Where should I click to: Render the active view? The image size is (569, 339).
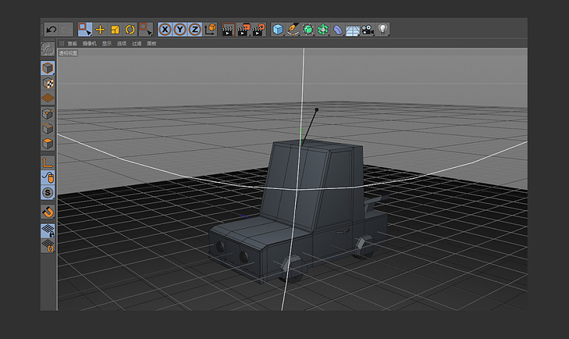click(228, 30)
